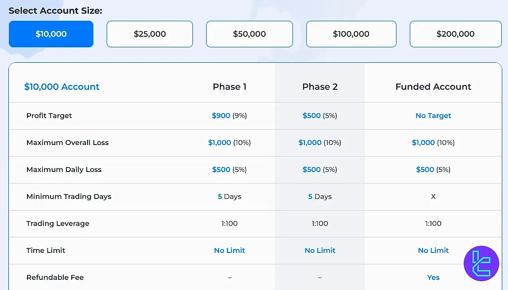The height and width of the screenshot is (290, 508).
Task: Click the Maximum Overall Loss row label
Action: pyautogui.click(x=67, y=143)
